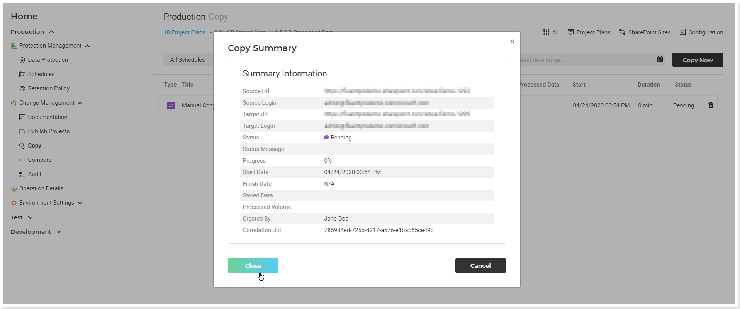The height and width of the screenshot is (309, 740).
Task: Click the purple Manual Copy type icon
Action: pos(171,105)
